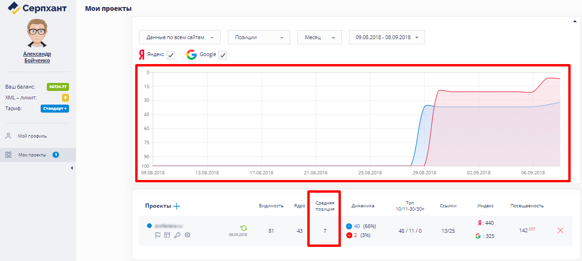Go to 'Мой профиль' in sidebar
The height and width of the screenshot is (261, 582).
(x=32, y=136)
